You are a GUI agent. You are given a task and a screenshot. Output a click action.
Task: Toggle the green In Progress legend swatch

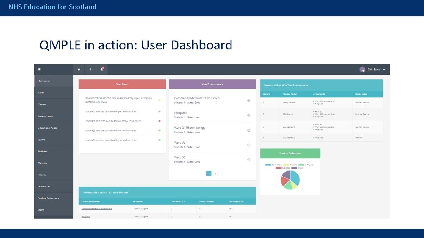(x=301, y=164)
